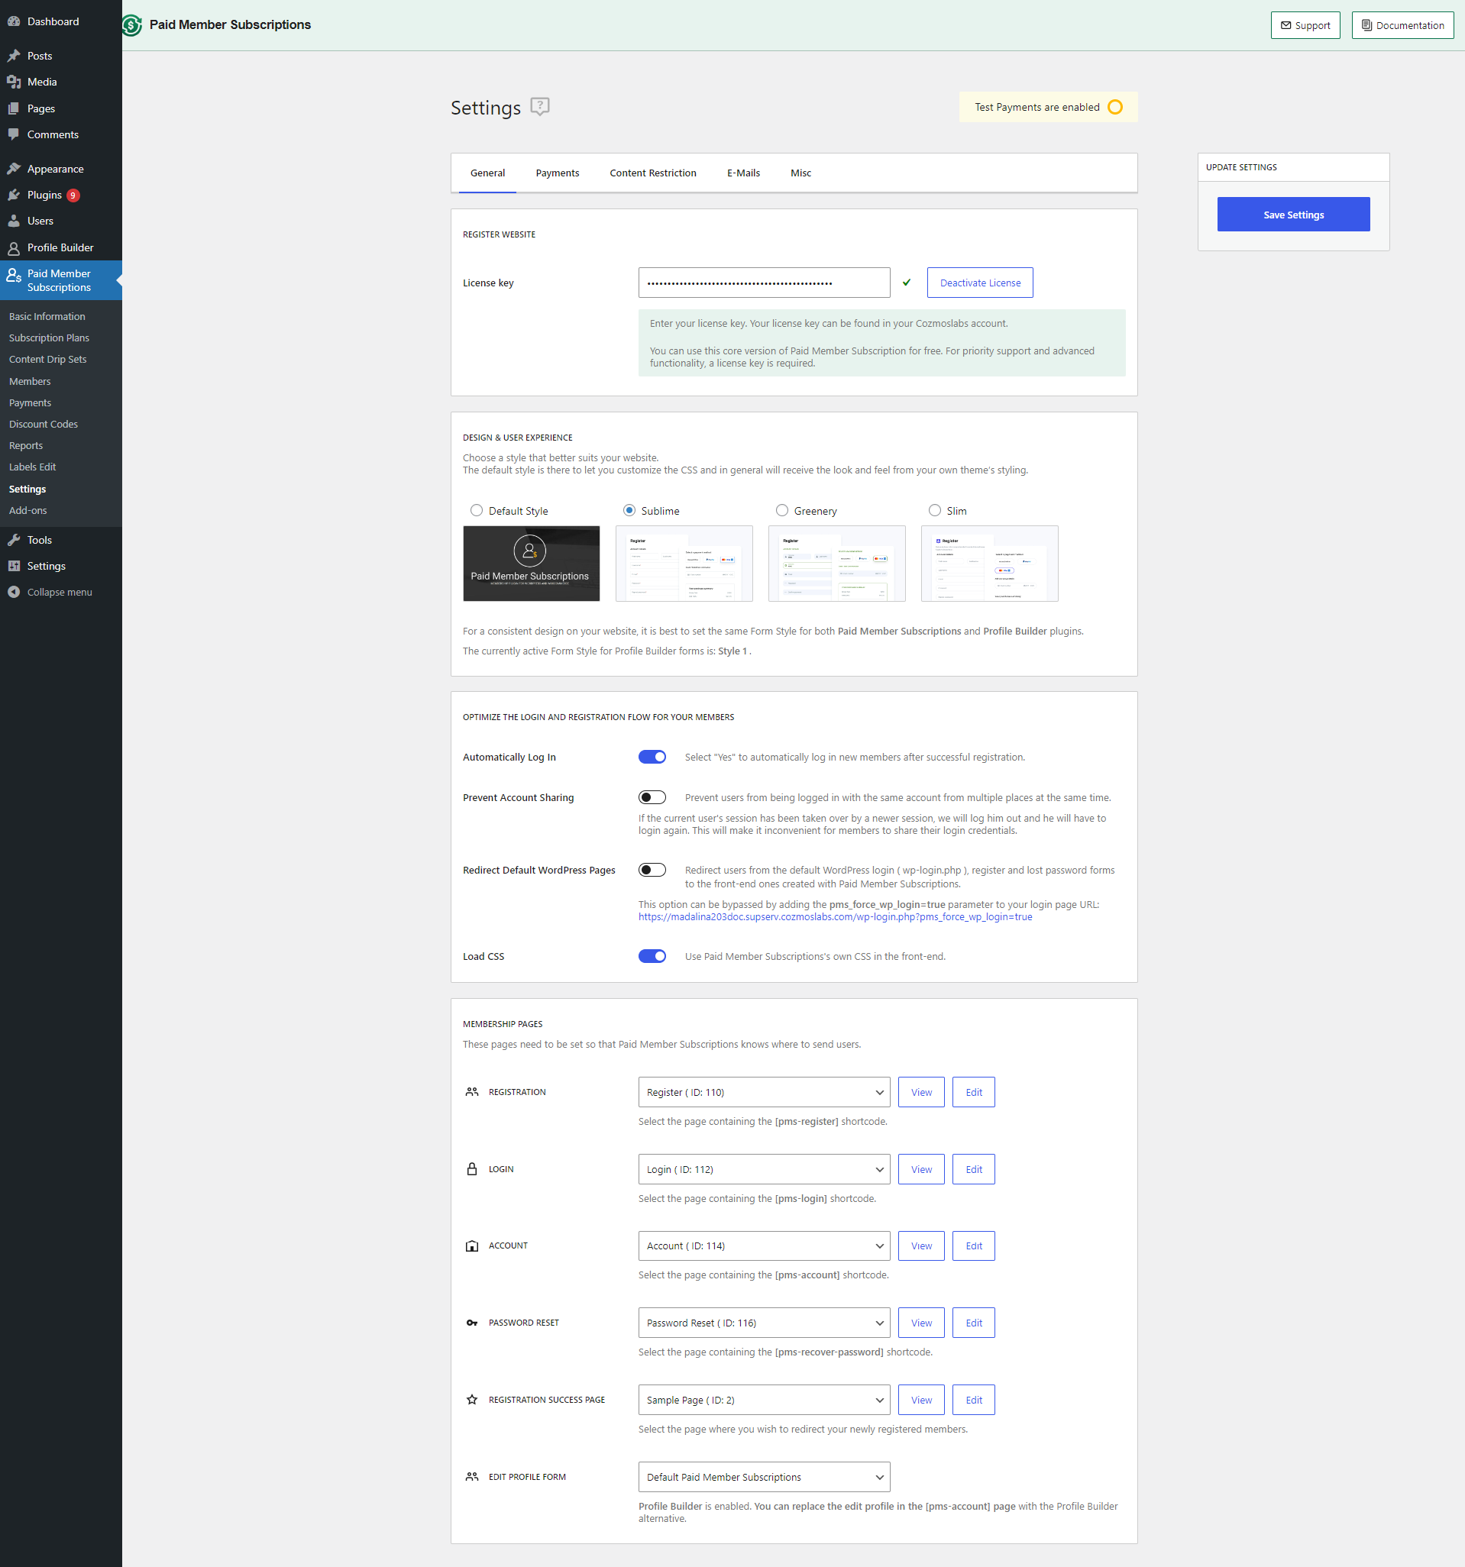Click the Registration people icon
This screenshot has height=1567, width=1465.
pyautogui.click(x=471, y=1092)
